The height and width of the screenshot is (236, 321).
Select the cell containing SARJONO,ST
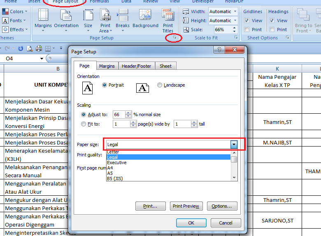(x=277, y=220)
